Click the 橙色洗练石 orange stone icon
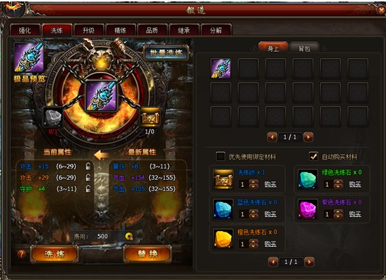The width and height of the screenshot is (386, 280). click(x=223, y=239)
